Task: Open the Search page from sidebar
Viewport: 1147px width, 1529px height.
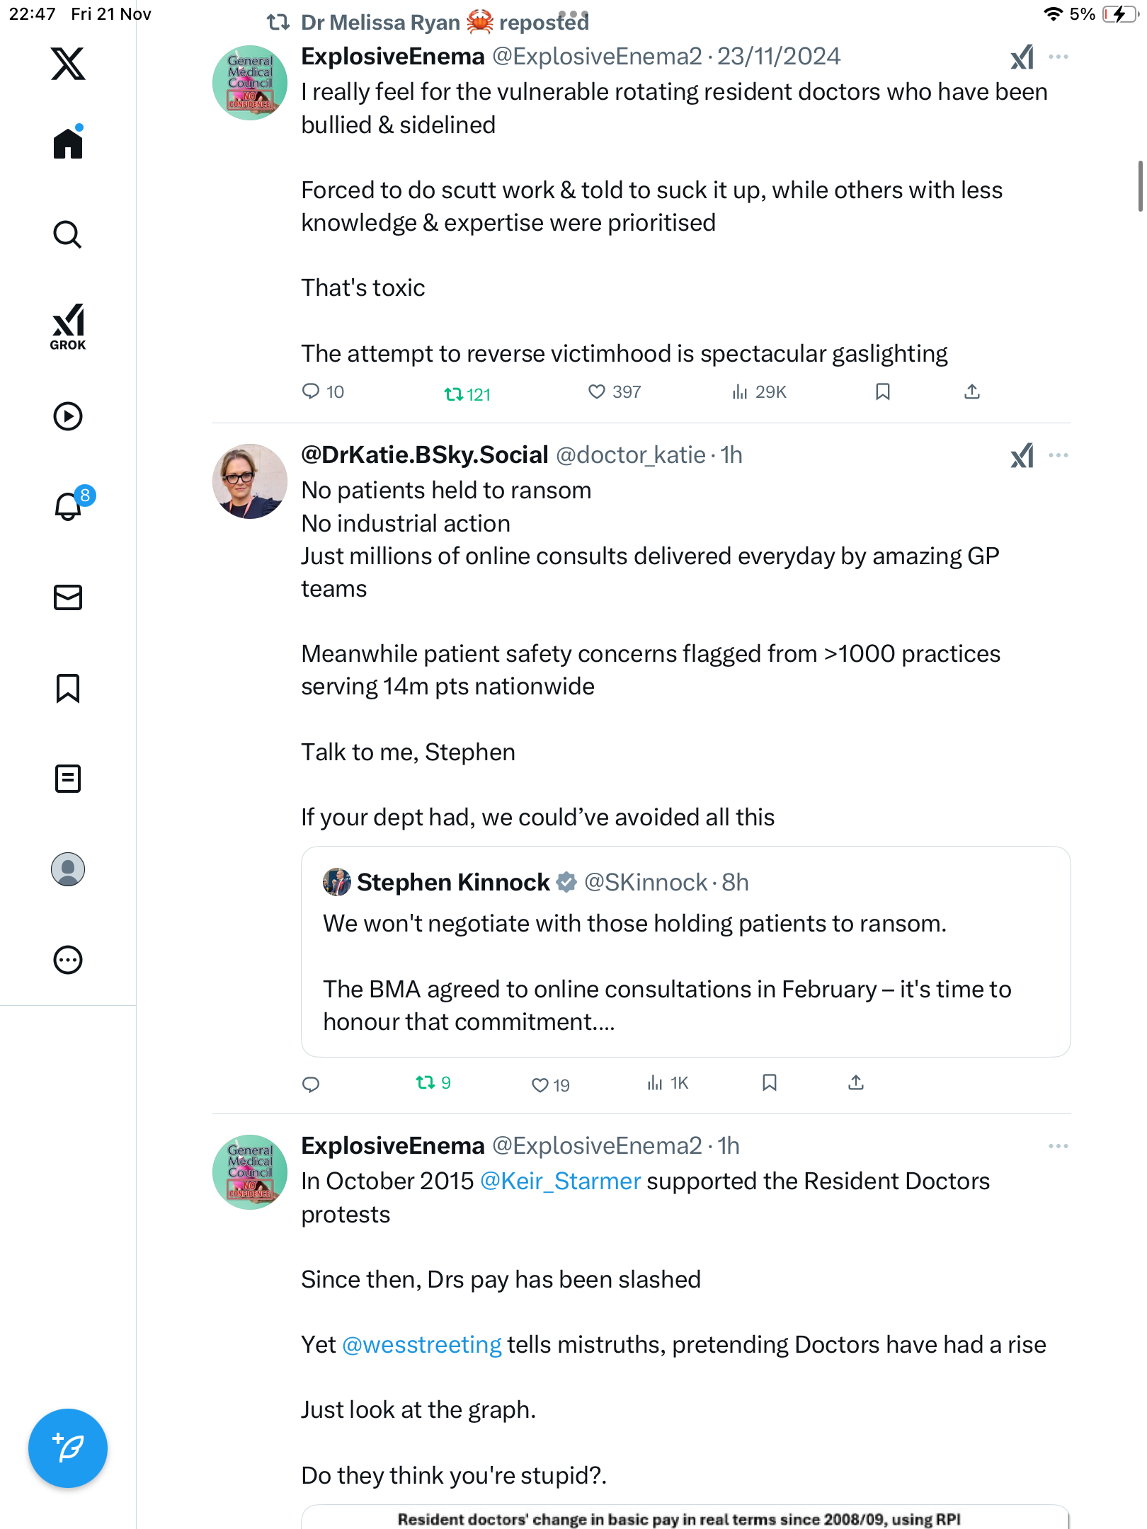Action: 68,234
